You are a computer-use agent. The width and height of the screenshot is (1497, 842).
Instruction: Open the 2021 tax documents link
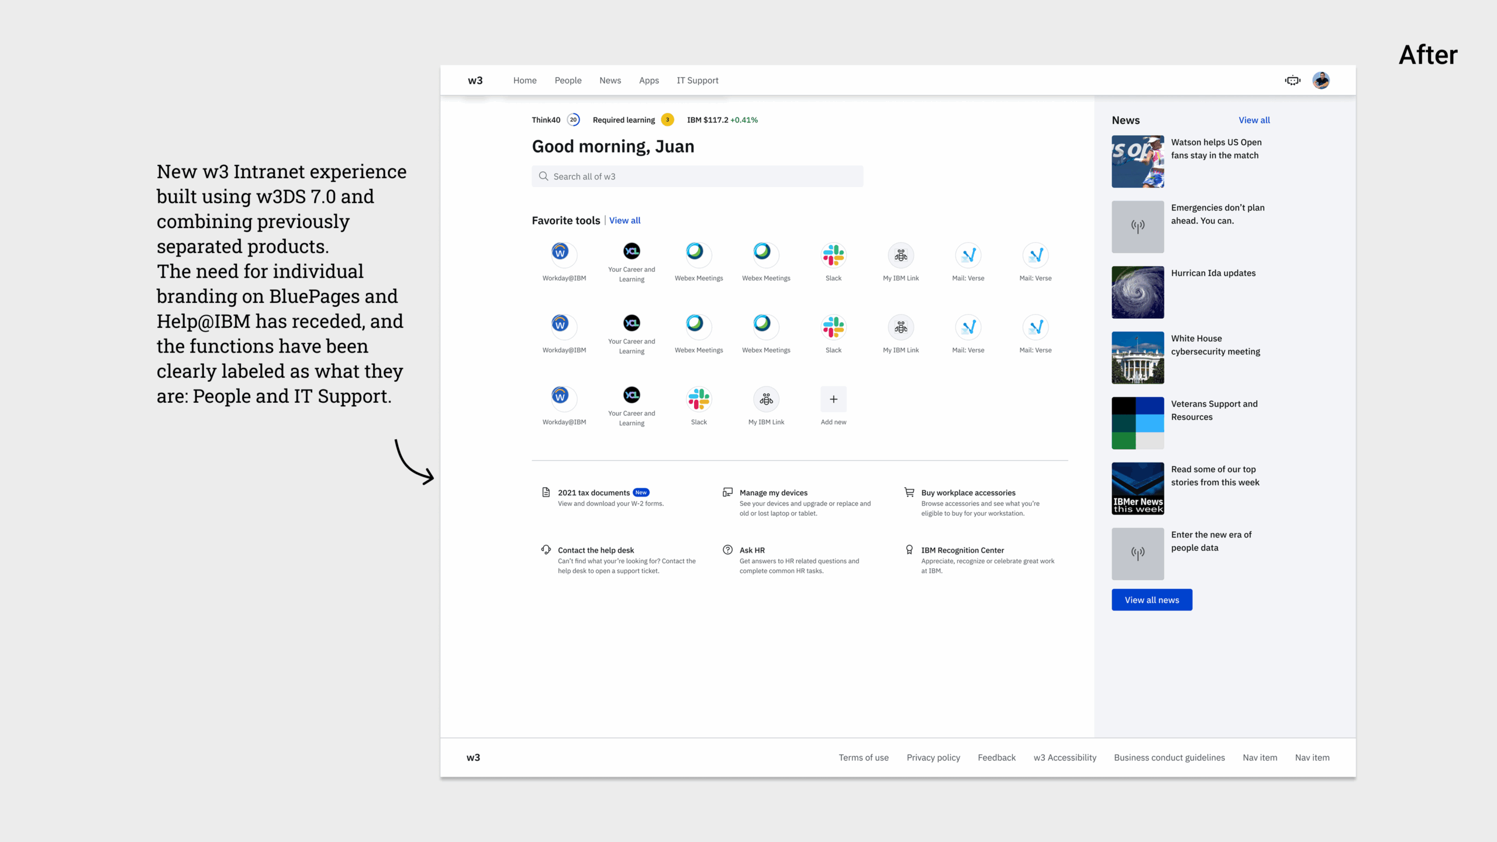[594, 492]
